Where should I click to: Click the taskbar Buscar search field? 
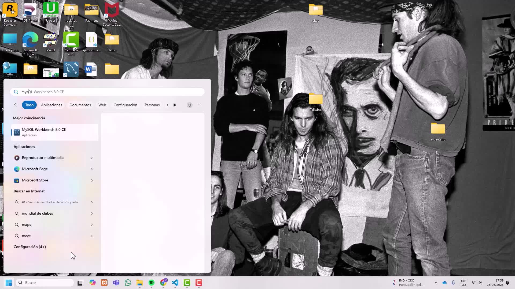point(45,283)
